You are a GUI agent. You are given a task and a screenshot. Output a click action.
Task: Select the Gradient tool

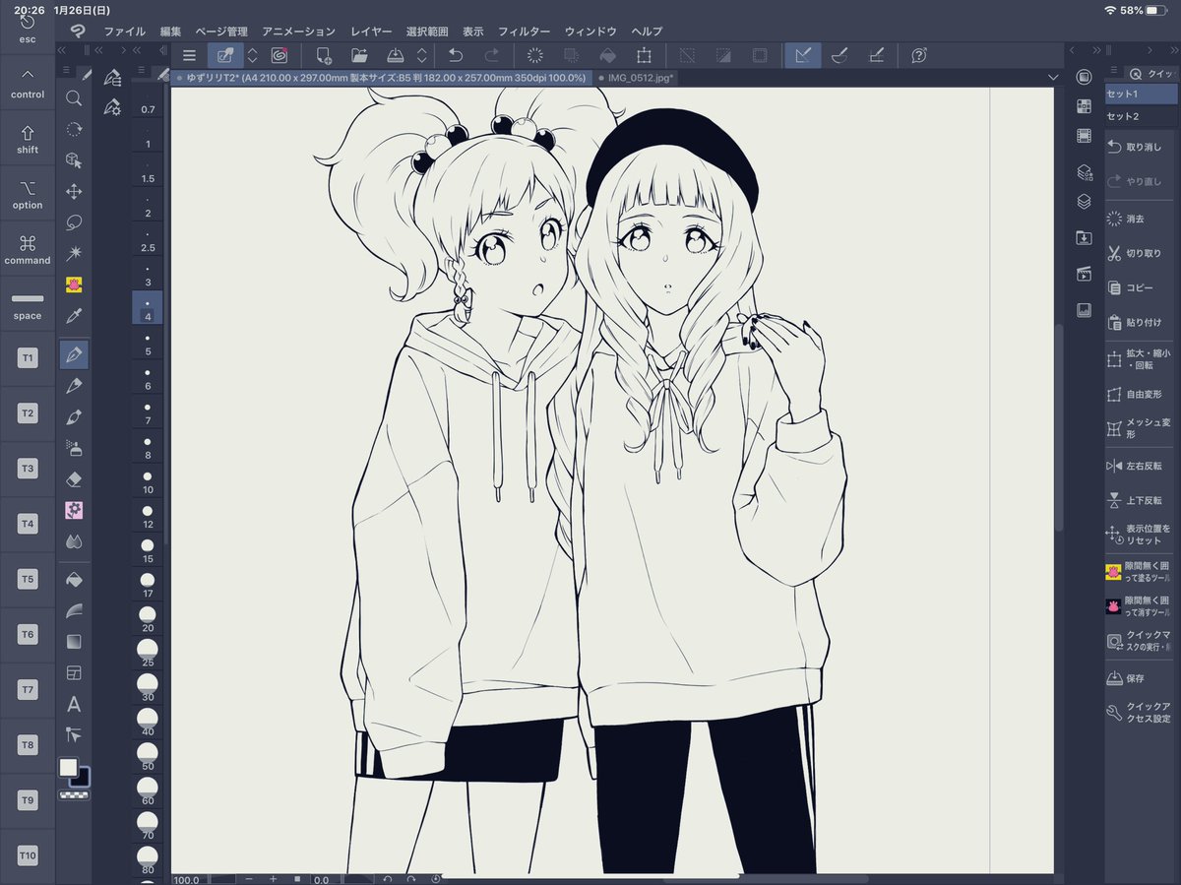(74, 642)
